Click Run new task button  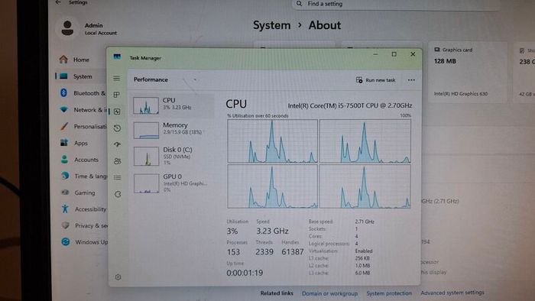tap(375, 80)
